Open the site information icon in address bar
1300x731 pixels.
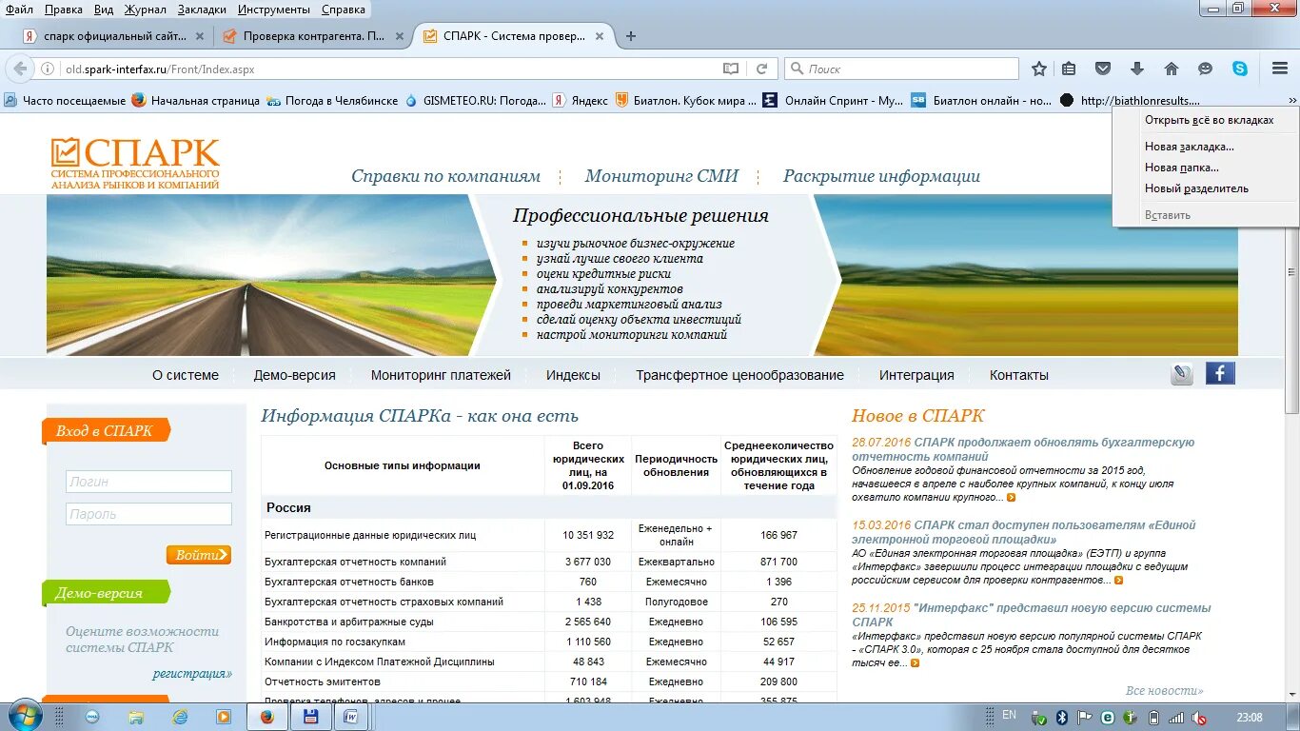pos(48,69)
